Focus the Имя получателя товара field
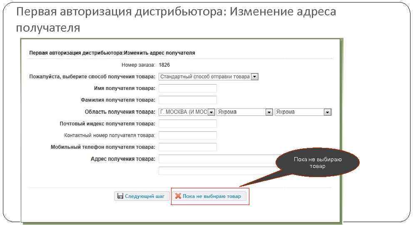The height and width of the screenshot is (225, 413). point(187,88)
